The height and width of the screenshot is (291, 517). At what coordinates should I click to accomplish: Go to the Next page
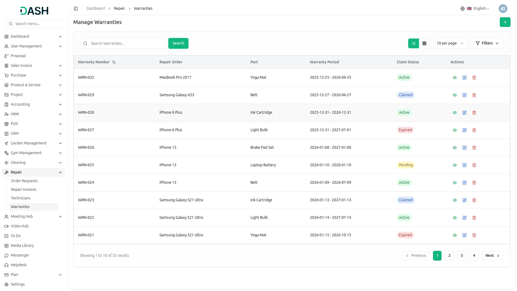tap(492, 256)
